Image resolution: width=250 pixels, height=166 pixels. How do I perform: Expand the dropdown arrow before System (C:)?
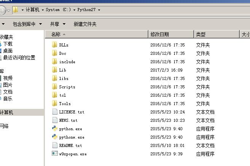43,10
